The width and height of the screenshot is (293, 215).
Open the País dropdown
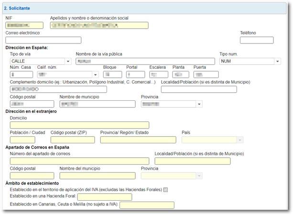pyautogui.click(x=213, y=140)
